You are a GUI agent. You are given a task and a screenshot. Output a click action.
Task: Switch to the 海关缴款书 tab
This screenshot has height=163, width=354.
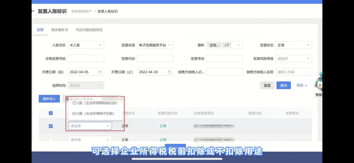click(x=59, y=30)
